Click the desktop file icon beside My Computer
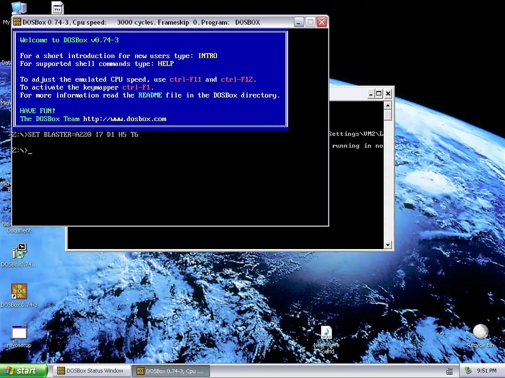Image resolution: width=505 pixels, height=378 pixels. coord(58,8)
